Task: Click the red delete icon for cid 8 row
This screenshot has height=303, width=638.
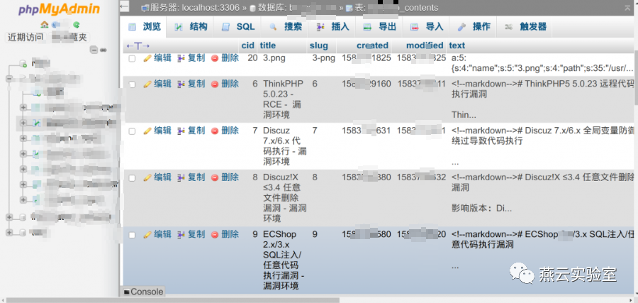Action: click(215, 177)
